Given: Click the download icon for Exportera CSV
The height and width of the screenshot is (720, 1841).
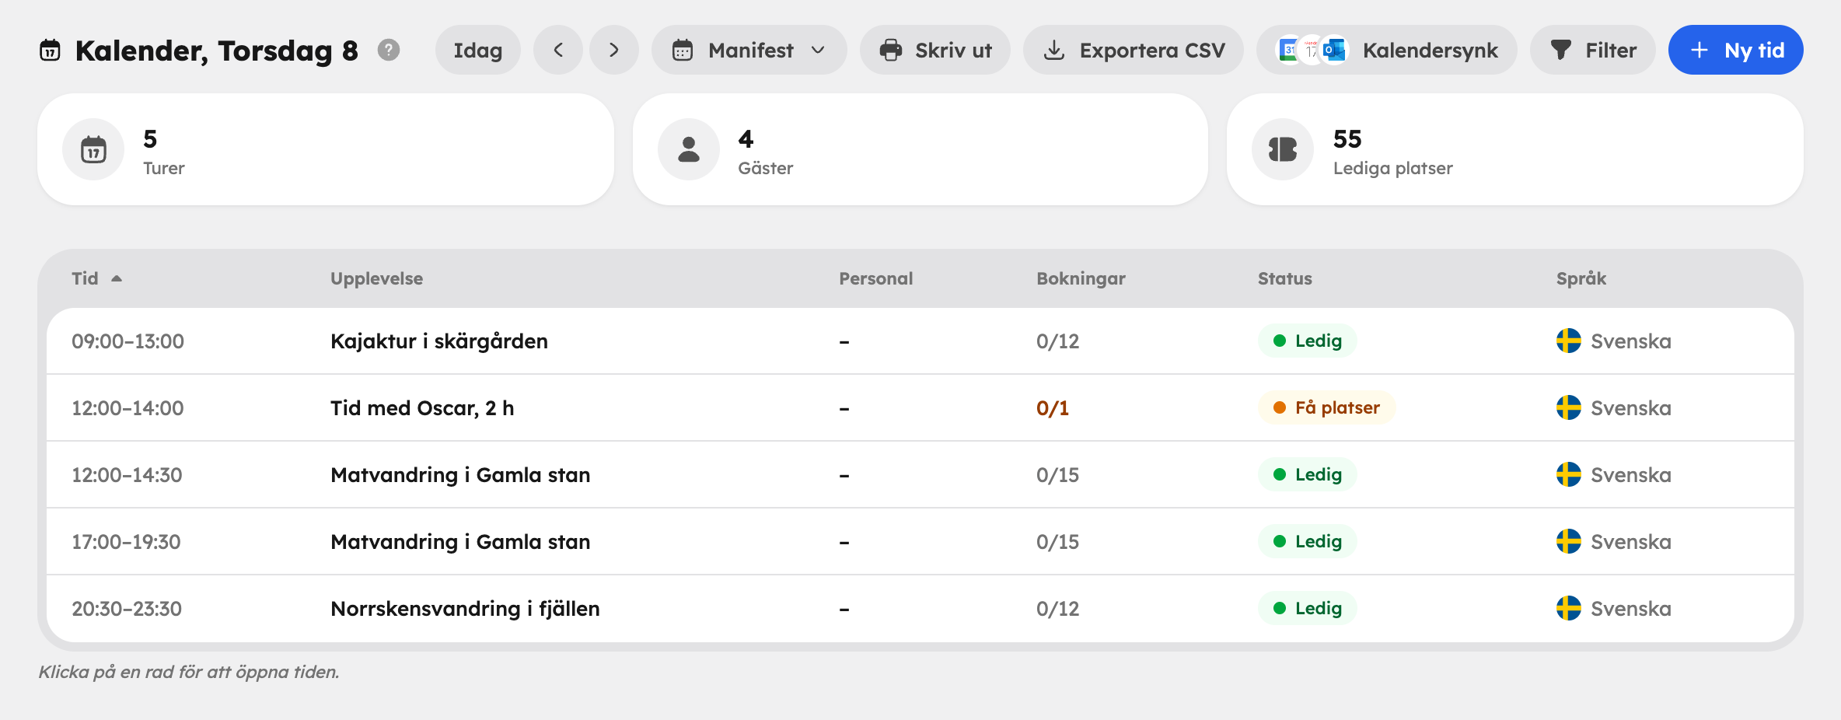Looking at the screenshot, I should click(x=1054, y=50).
